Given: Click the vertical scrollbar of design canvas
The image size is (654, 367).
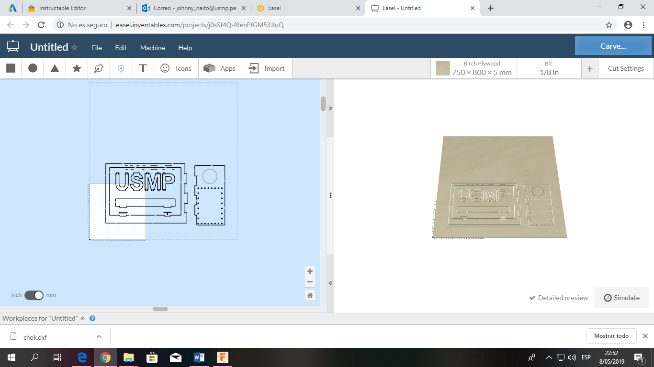Looking at the screenshot, I should click(x=323, y=104).
